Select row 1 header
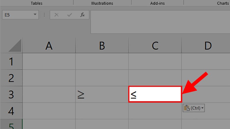This screenshot has height=129, width=230. click(x=11, y=61)
